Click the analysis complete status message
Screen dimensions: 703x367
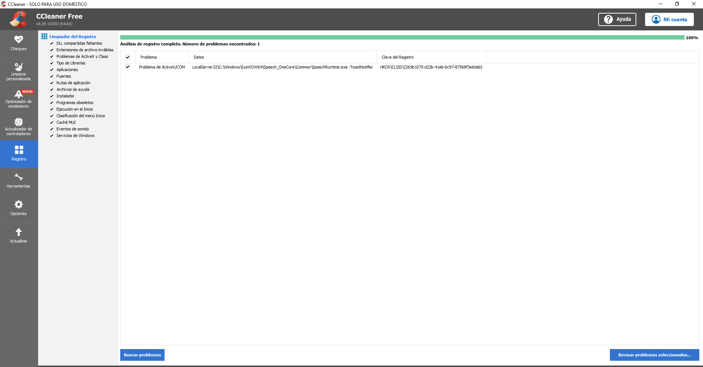tap(190, 44)
